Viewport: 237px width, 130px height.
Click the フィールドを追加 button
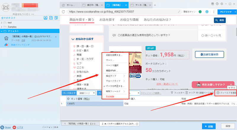(226, 93)
